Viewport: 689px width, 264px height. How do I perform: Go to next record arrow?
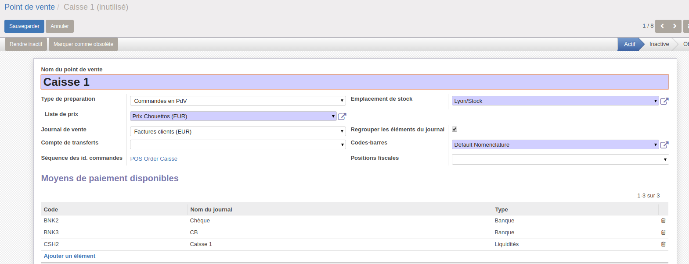(x=675, y=26)
